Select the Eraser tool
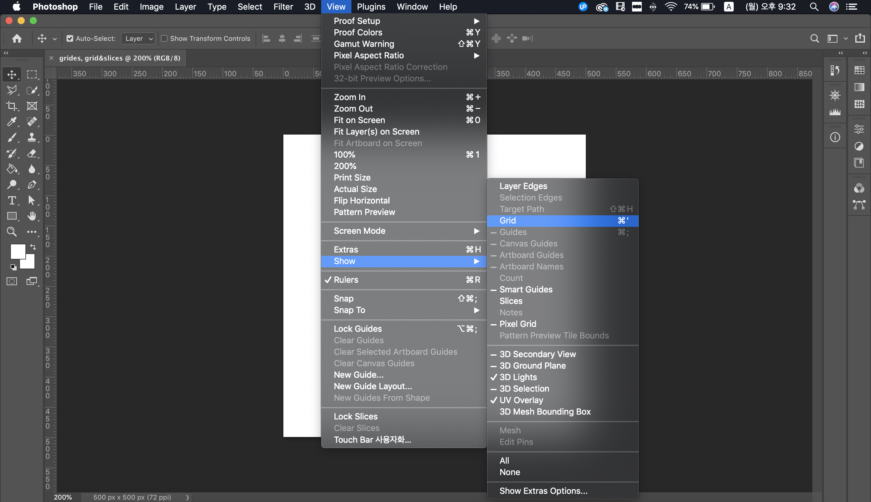The width and height of the screenshot is (871, 502). 32,153
